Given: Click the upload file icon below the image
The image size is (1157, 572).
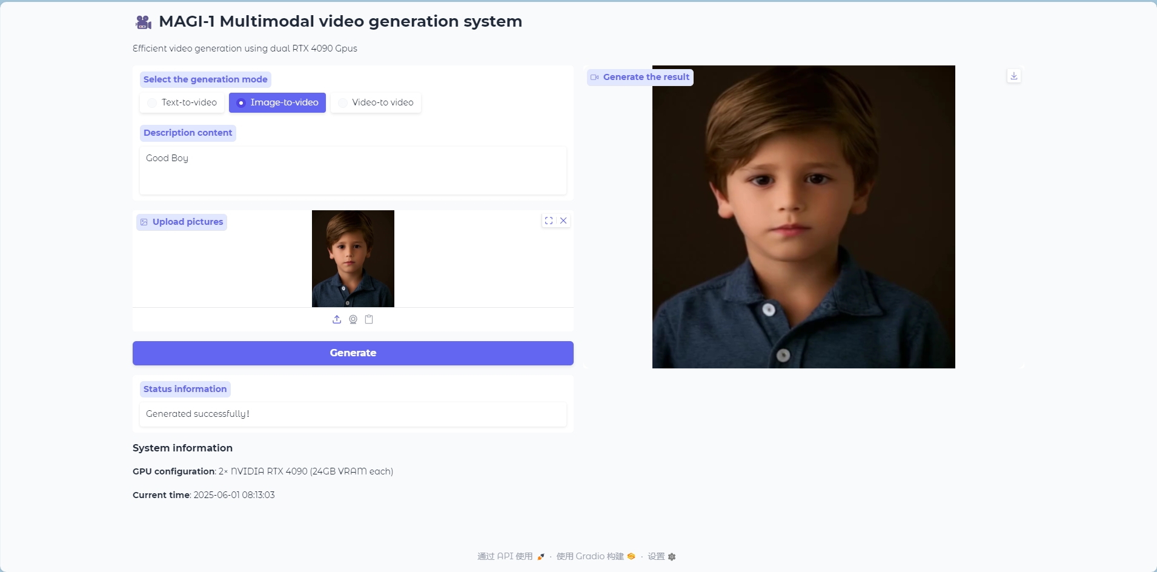Looking at the screenshot, I should point(337,319).
